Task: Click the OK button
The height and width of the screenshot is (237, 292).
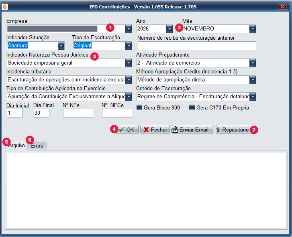Action: [127, 130]
